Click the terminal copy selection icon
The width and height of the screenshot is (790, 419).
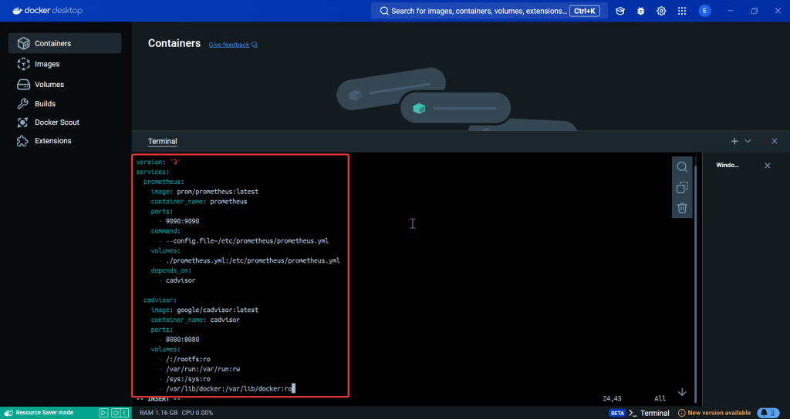click(x=682, y=187)
